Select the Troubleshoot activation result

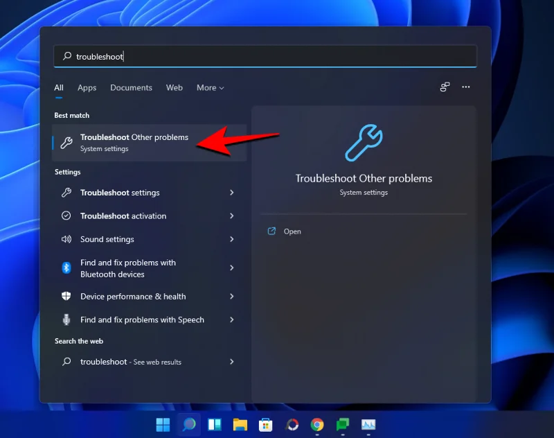(x=123, y=216)
